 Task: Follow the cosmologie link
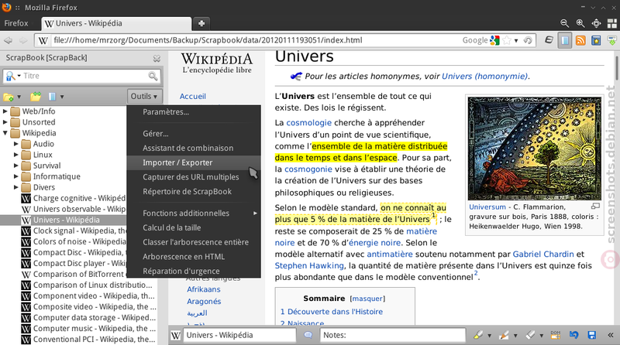tap(308, 123)
